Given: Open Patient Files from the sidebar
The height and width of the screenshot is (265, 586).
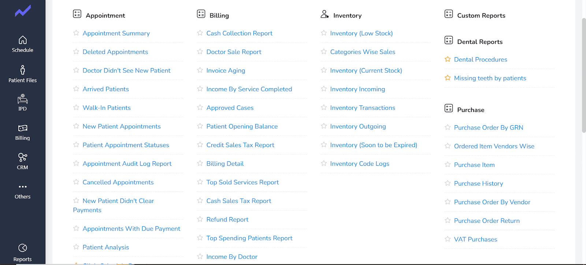Looking at the screenshot, I should tap(22, 70).
